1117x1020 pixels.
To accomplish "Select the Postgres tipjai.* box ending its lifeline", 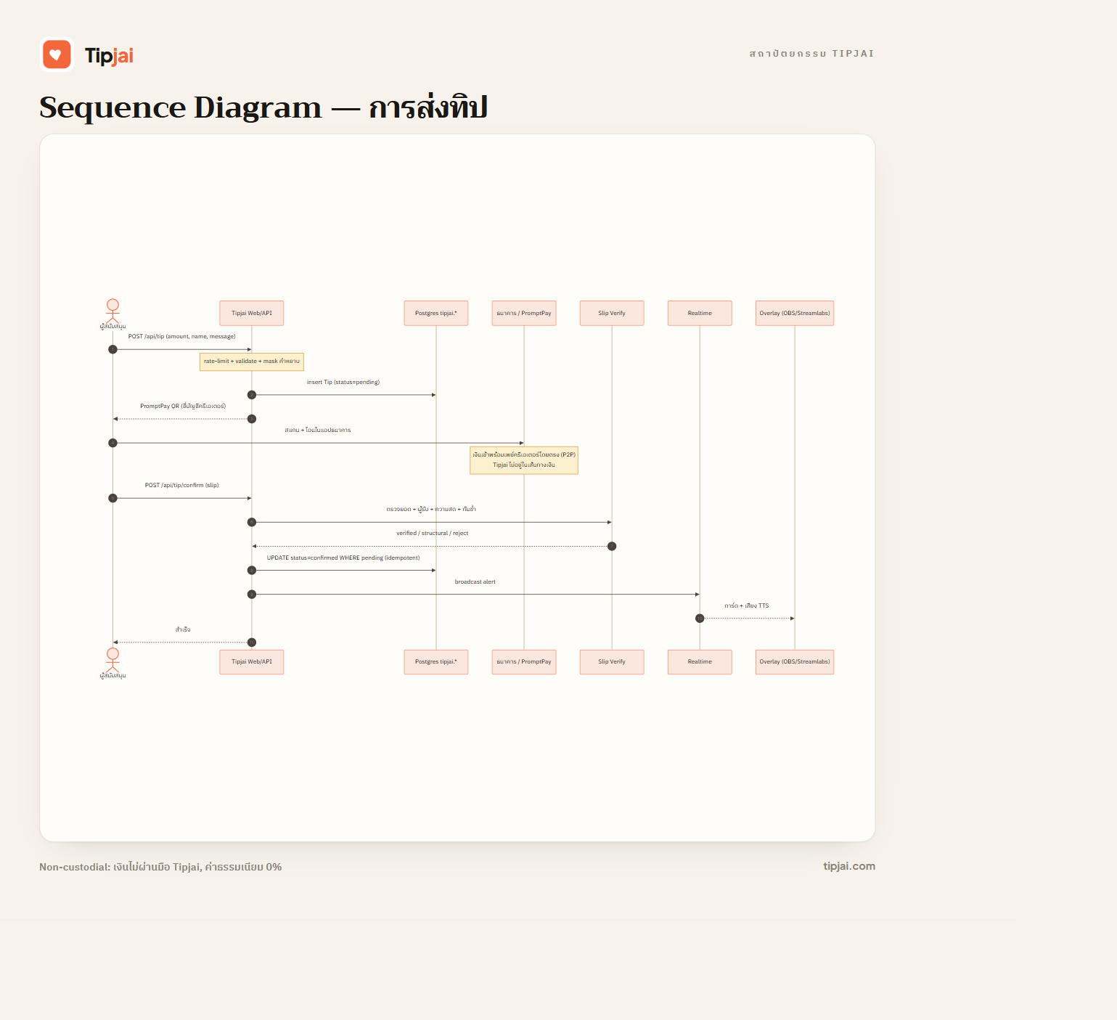I will coord(436,662).
